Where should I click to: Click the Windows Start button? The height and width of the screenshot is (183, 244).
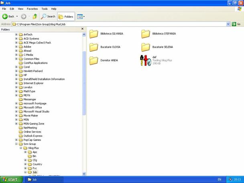pyautogui.click(x=10, y=179)
